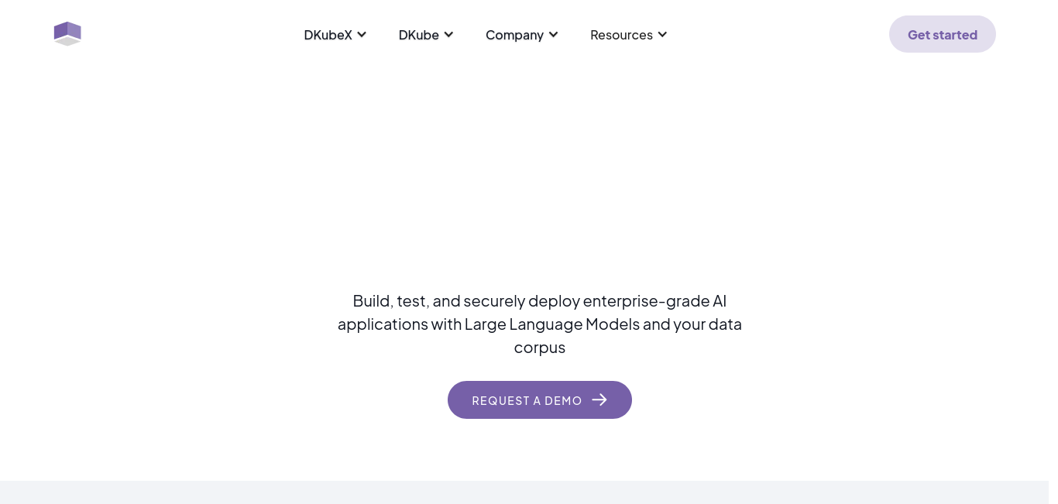Viewport: 1058px width, 504px height.
Task: Click the line starting "Build, test, and securely"
Action: (x=540, y=300)
